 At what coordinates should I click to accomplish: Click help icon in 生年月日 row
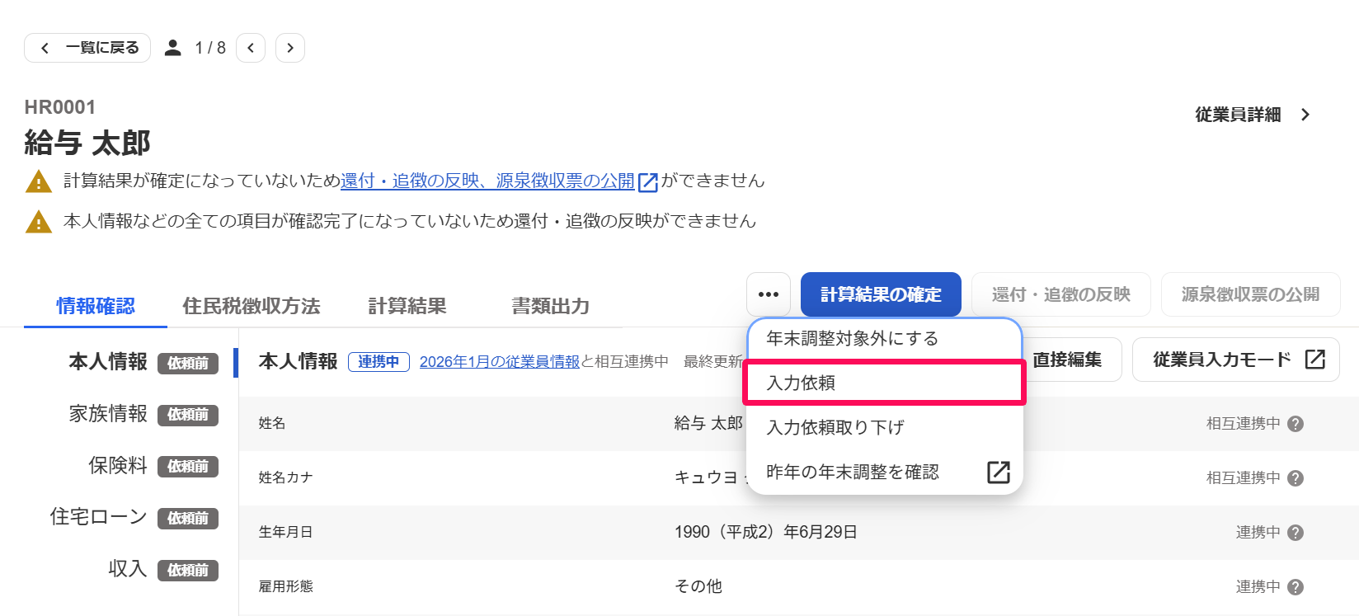[x=1296, y=533]
